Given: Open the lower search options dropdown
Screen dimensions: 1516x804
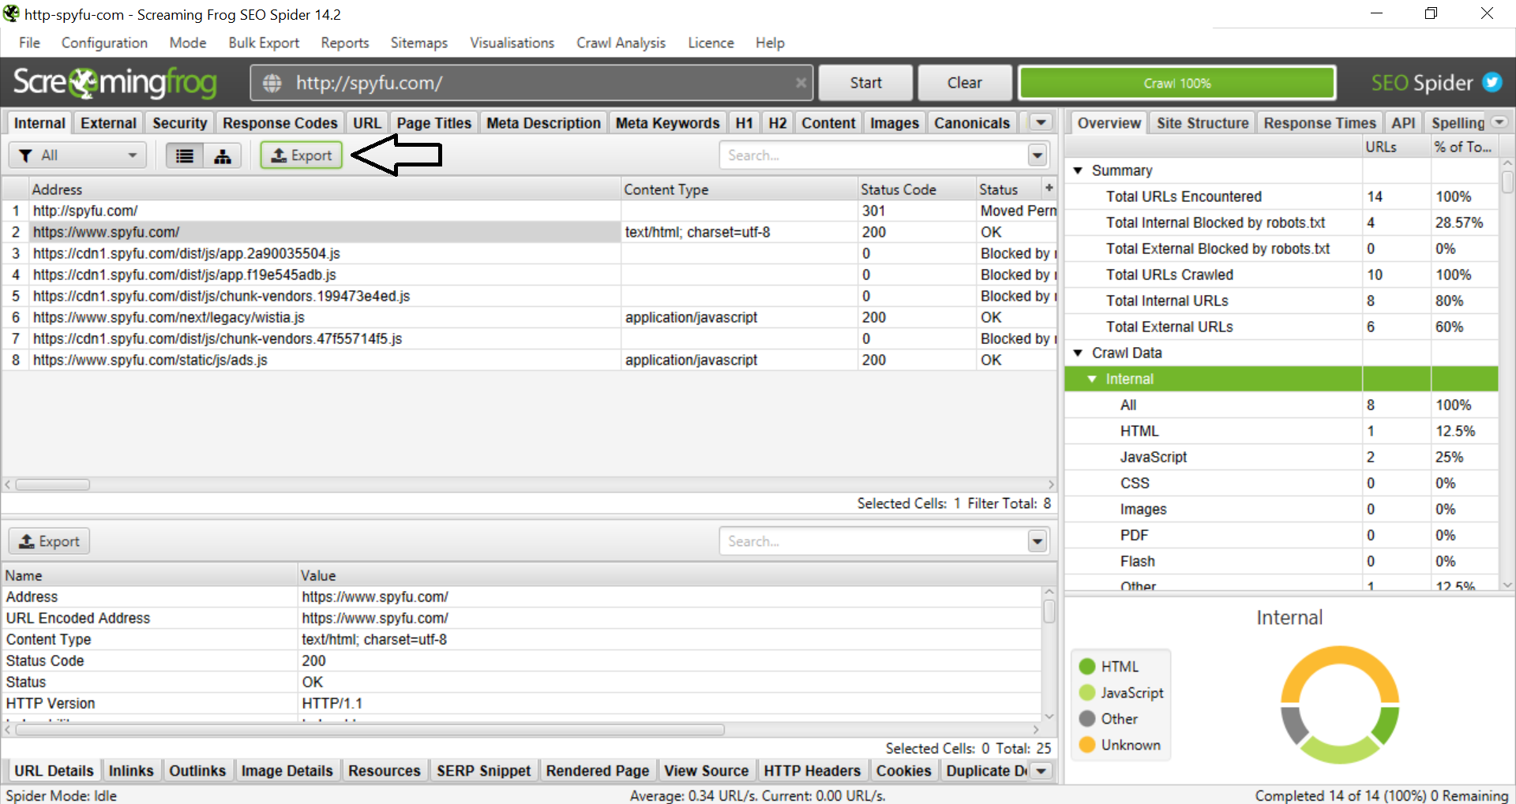Looking at the screenshot, I should (x=1038, y=541).
